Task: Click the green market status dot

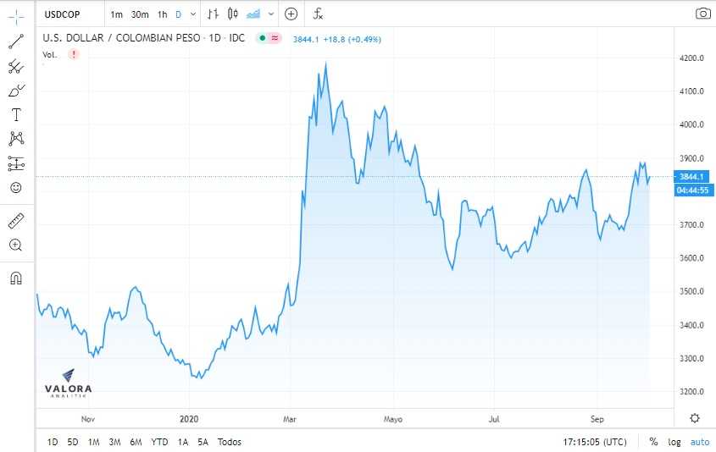Action: pos(262,38)
